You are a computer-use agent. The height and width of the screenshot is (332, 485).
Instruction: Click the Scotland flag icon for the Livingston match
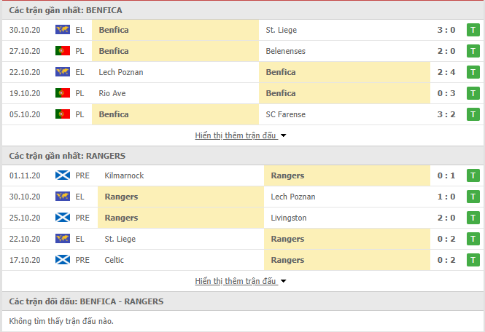(x=63, y=218)
